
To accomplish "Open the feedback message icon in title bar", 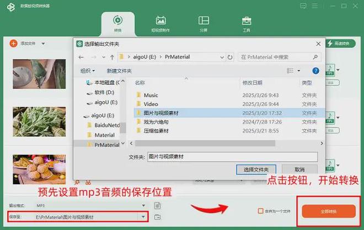I will [x=303, y=6].
